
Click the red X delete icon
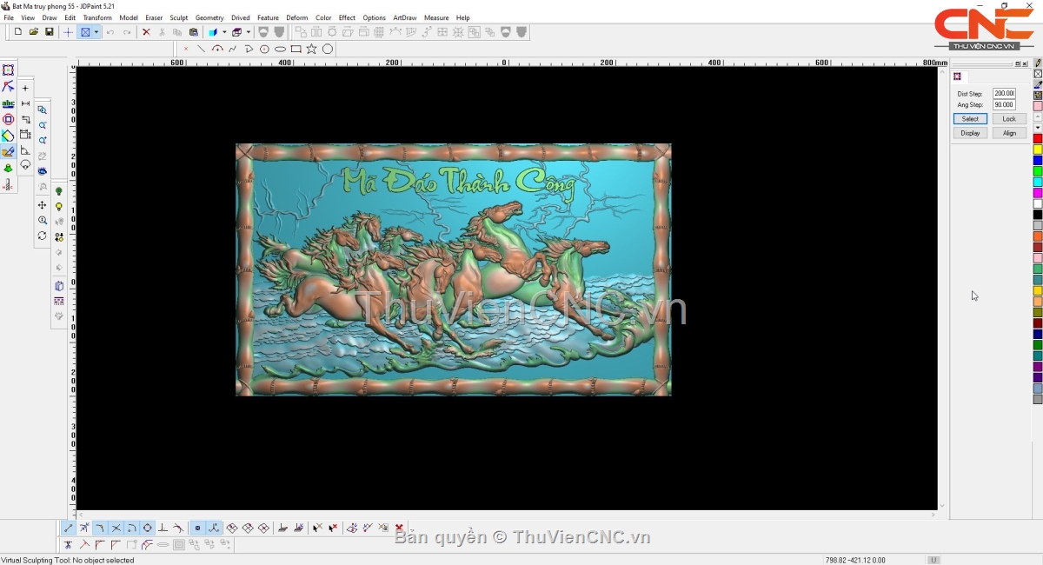(x=146, y=32)
